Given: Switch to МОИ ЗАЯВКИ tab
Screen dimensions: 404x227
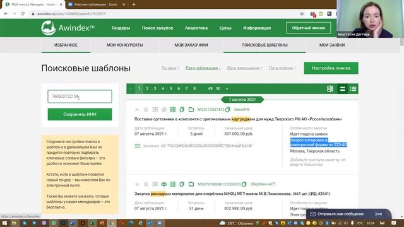Looking at the screenshot, I should coord(332,45).
